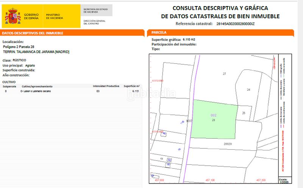Click Participación del inmueble label
This screenshot has width=303, height=188.
(174, 44)
